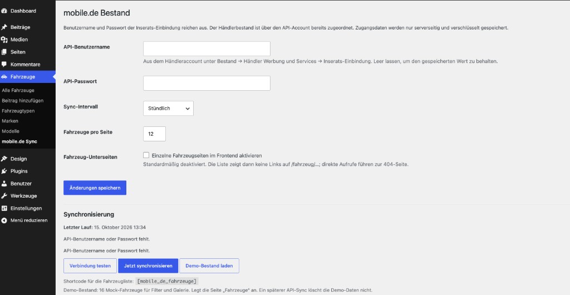Click Demo-Bestand laden button

click(x=209, y=265)
